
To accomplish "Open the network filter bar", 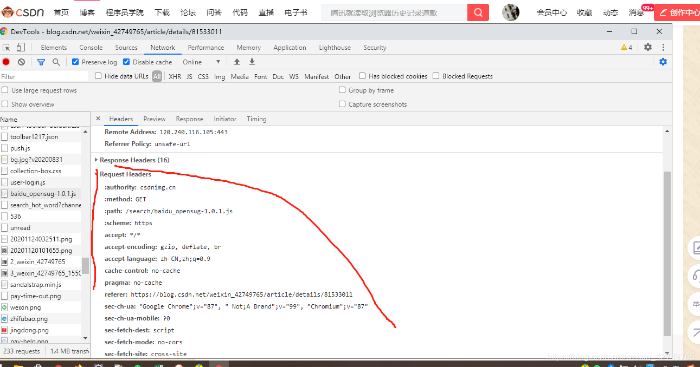I will click(x=41, y=62).
